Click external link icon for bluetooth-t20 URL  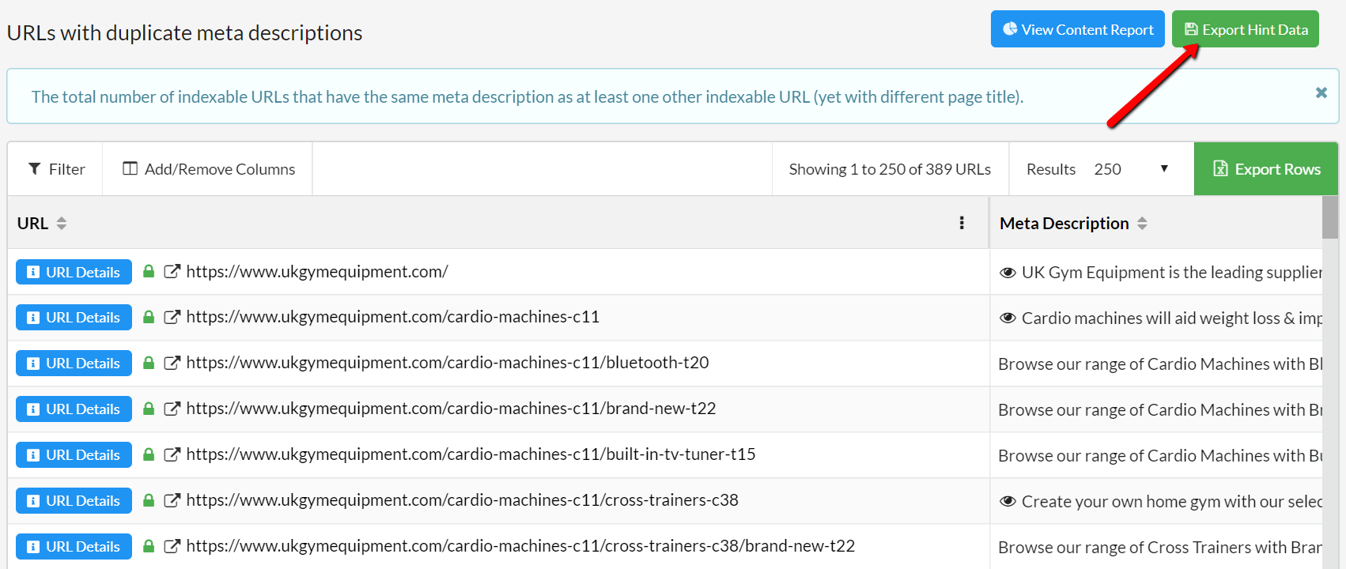(x=172, y=363)
